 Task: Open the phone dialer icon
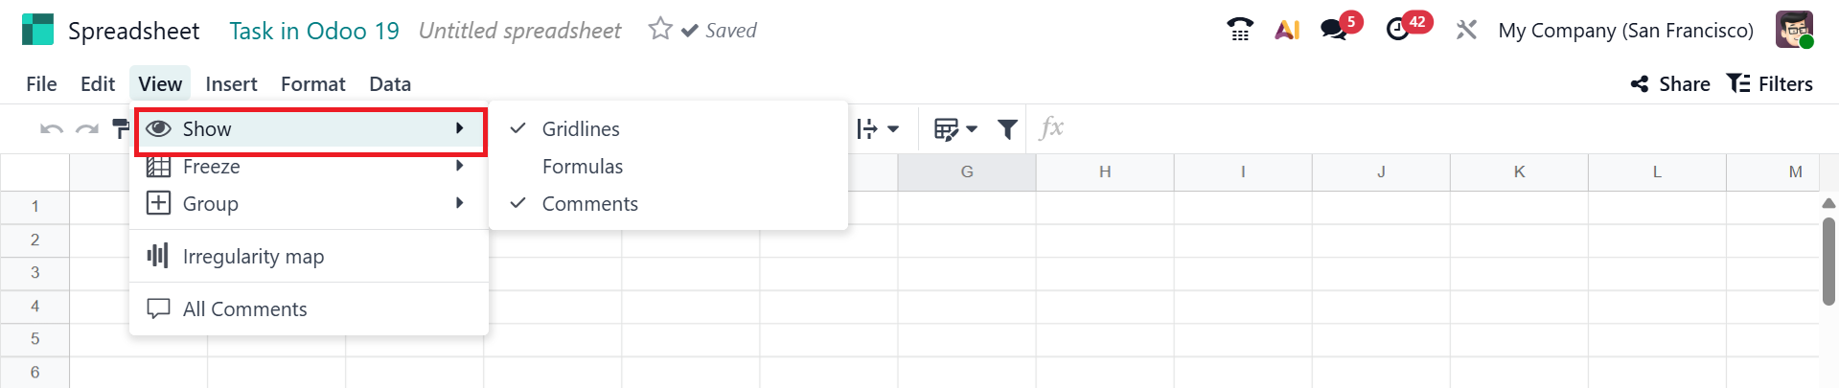(x=1240, y=30)
